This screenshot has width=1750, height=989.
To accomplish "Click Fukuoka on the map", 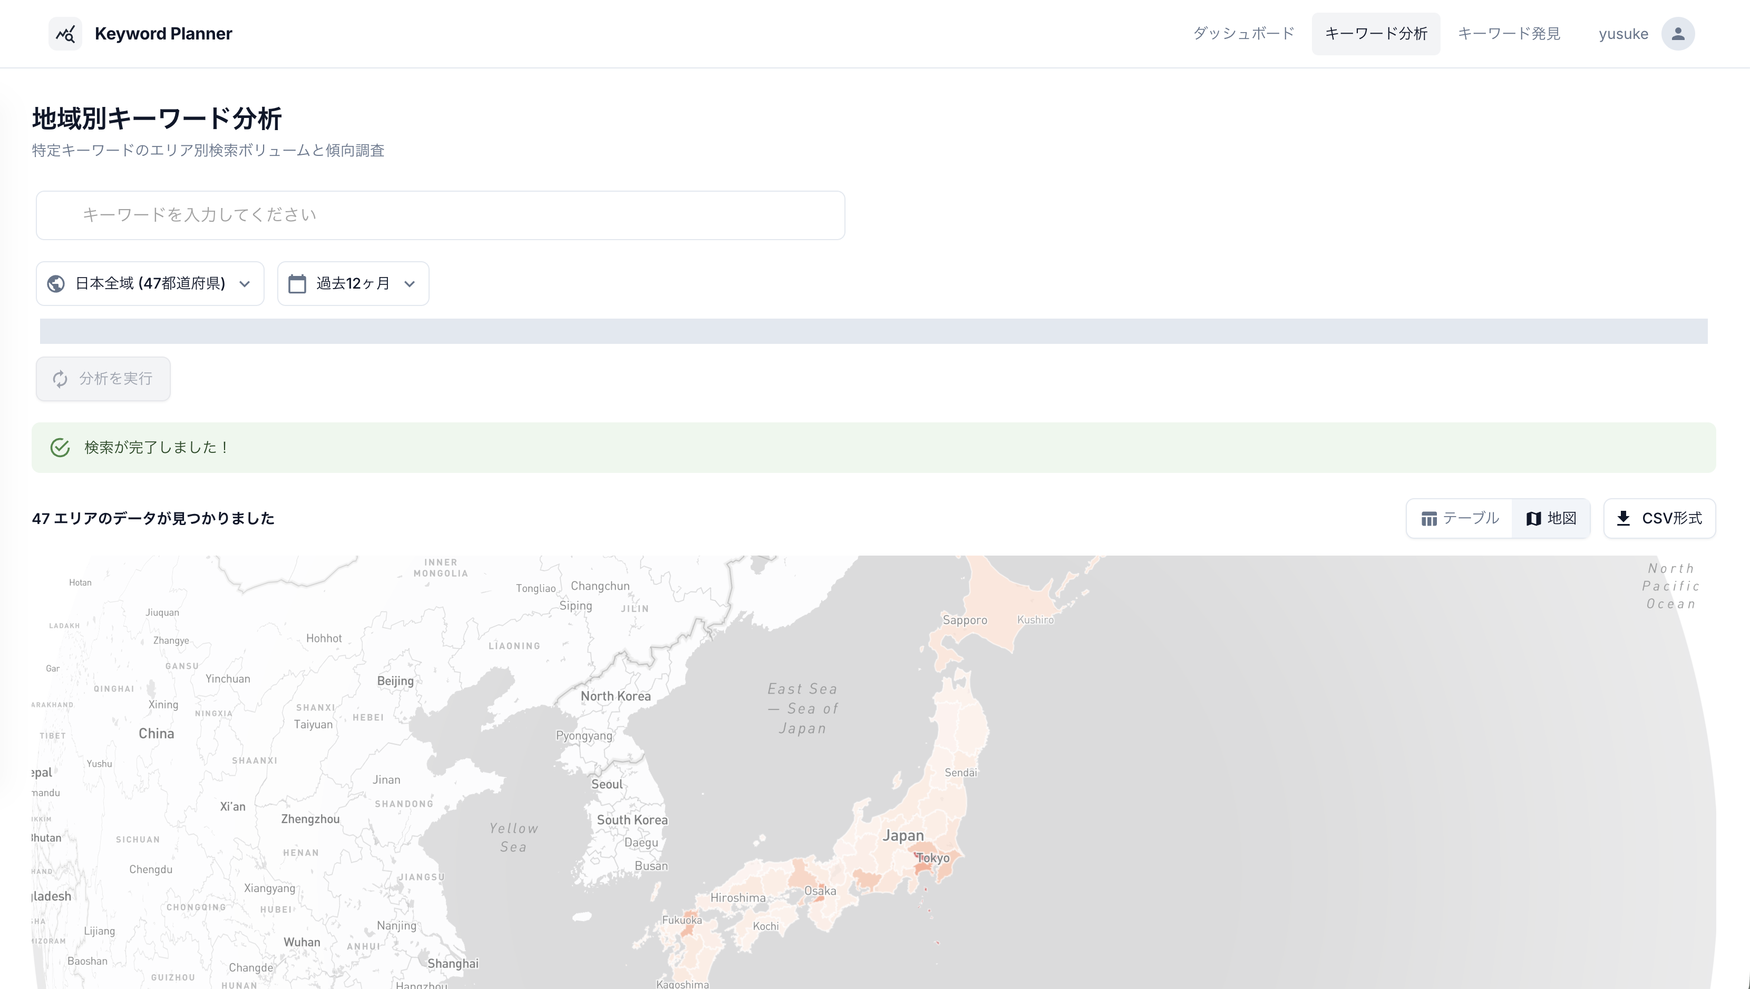I will pyautogui.click(x=682, y=921).
